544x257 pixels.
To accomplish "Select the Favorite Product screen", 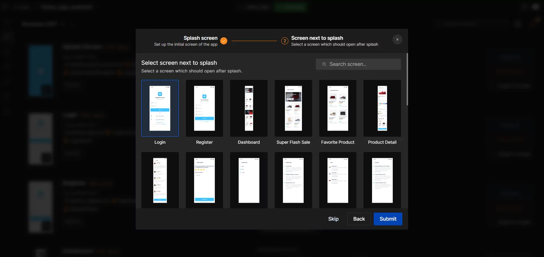I will coord(337,108).
